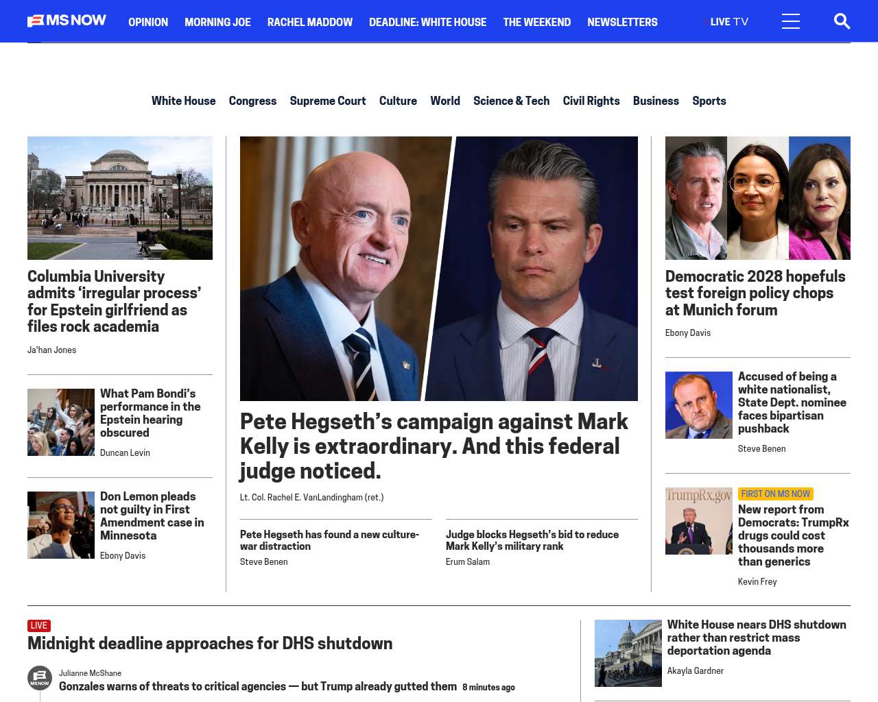Watch Live TV
Image resolution: width=878 pixels, height=702 pixels.
(x=726, y=22)
